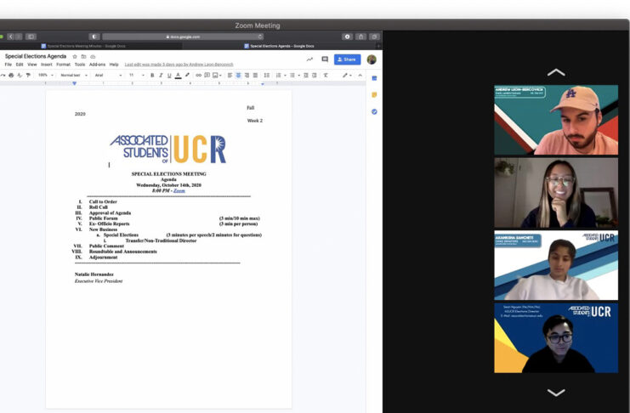Go back in the browser
Viewport: 630px width, 413px height.
pyautogui.click(x=10, y=37)
